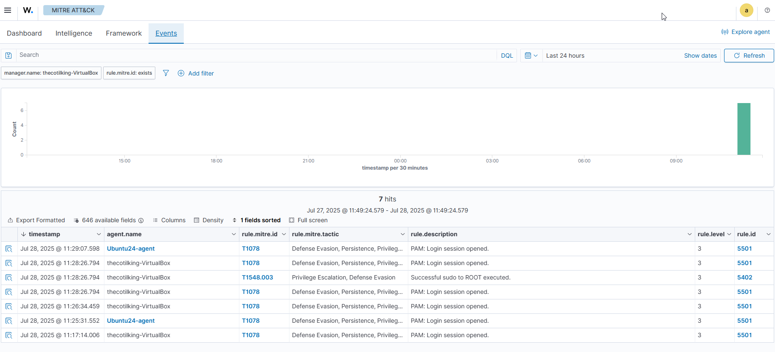Open the calendar quick date menu
The image size is (775, 352).
click(x=531, y=56)
